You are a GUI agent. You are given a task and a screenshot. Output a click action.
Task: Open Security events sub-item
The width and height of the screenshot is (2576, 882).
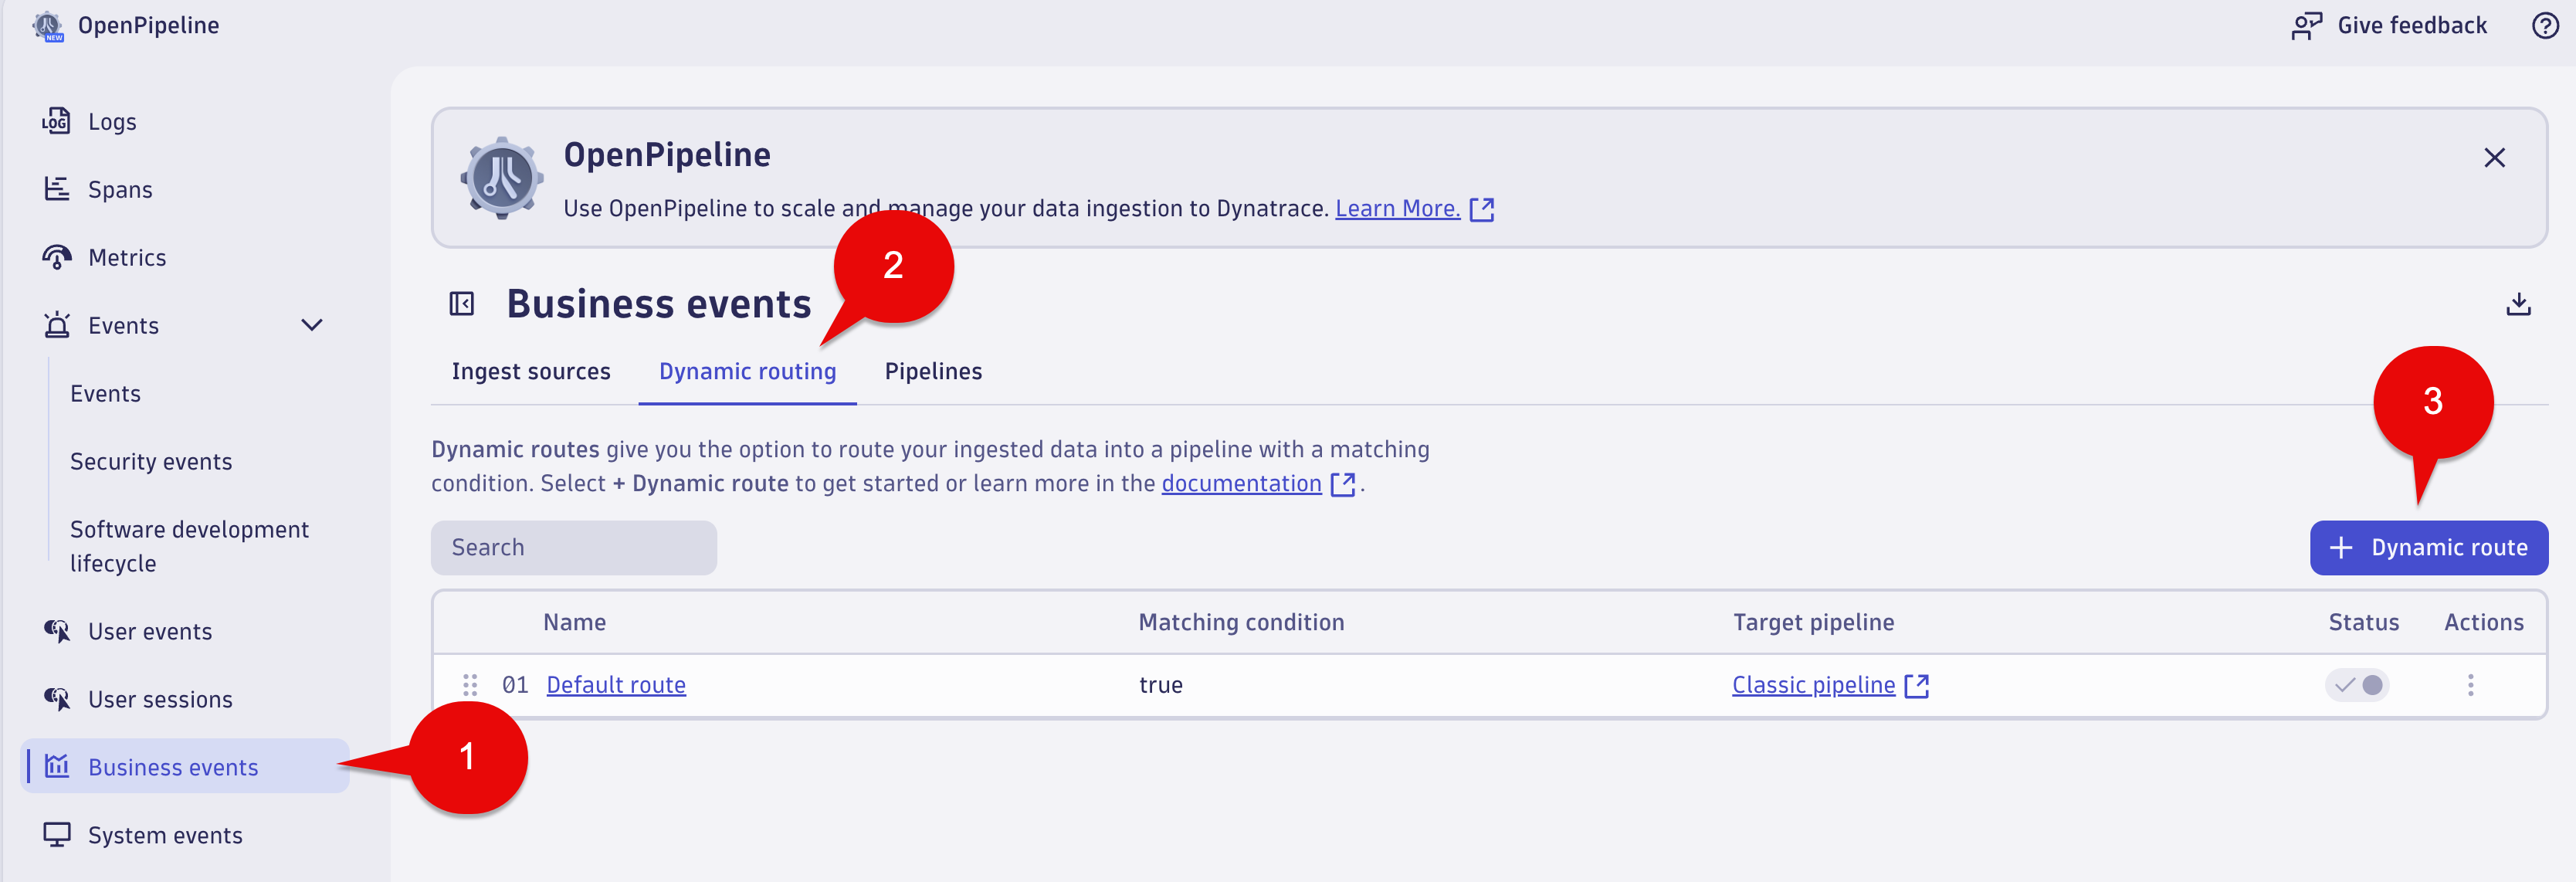(x=151, y=461)
